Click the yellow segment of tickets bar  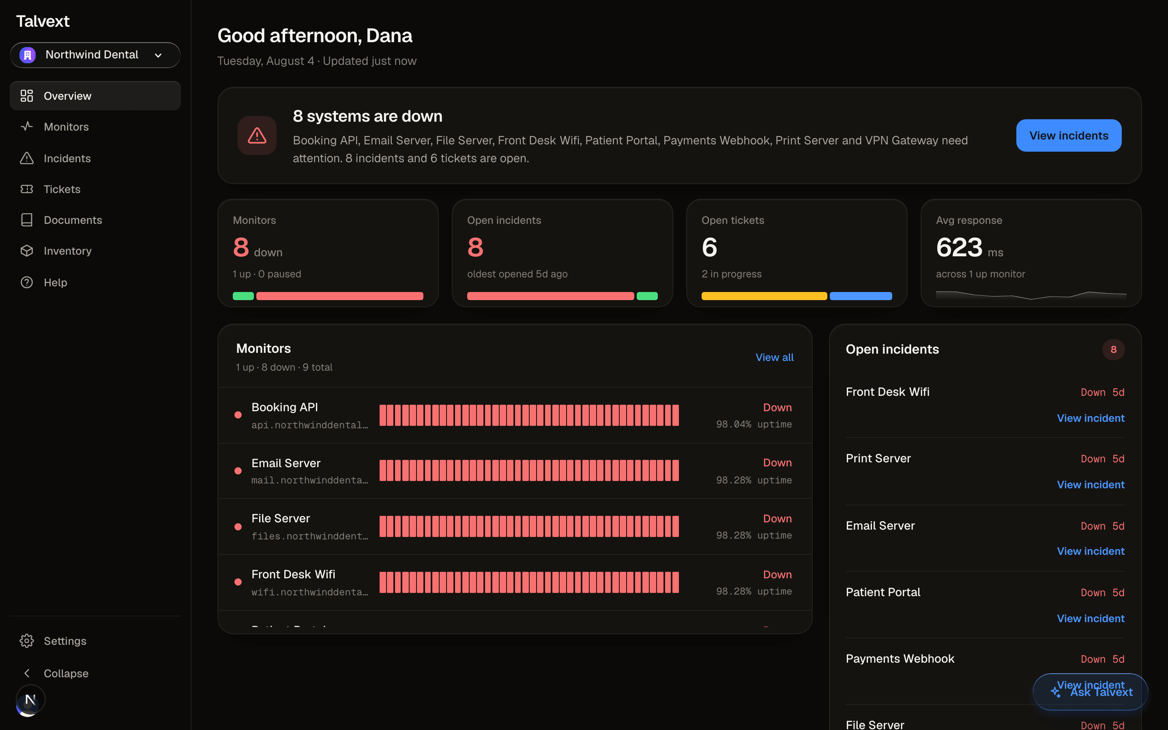coord(764,296)
